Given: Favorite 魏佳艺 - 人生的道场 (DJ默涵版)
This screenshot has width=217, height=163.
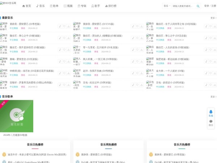Looking at the screenshot, I should tap(210, 50).
